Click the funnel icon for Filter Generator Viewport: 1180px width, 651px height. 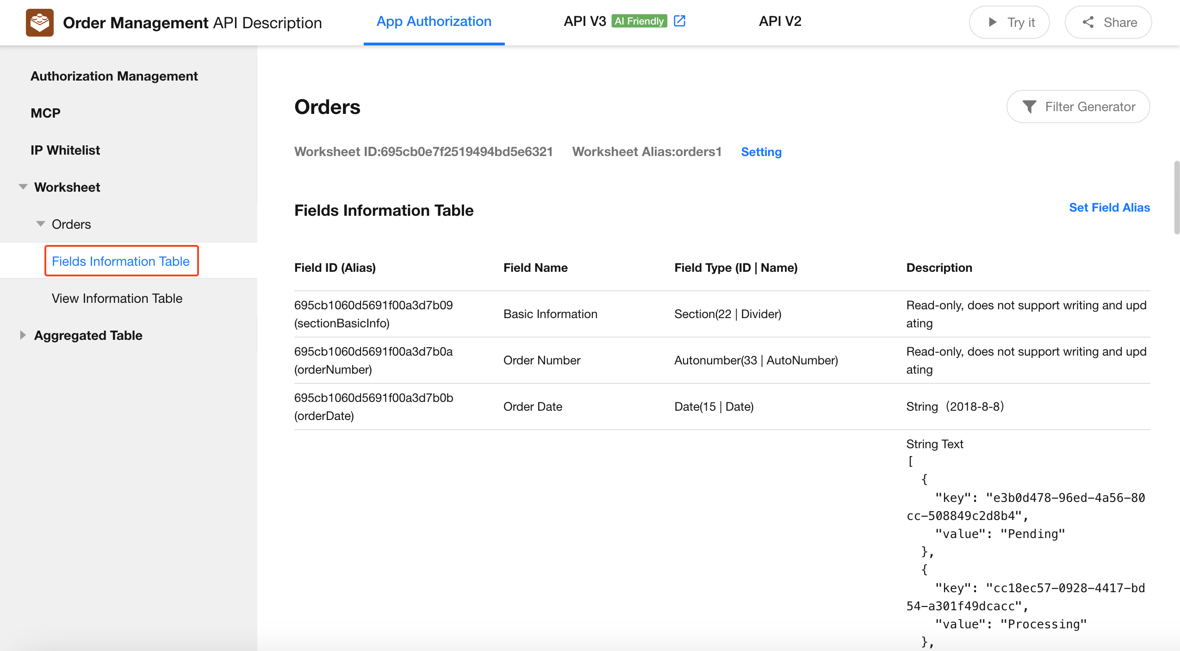1029,106
